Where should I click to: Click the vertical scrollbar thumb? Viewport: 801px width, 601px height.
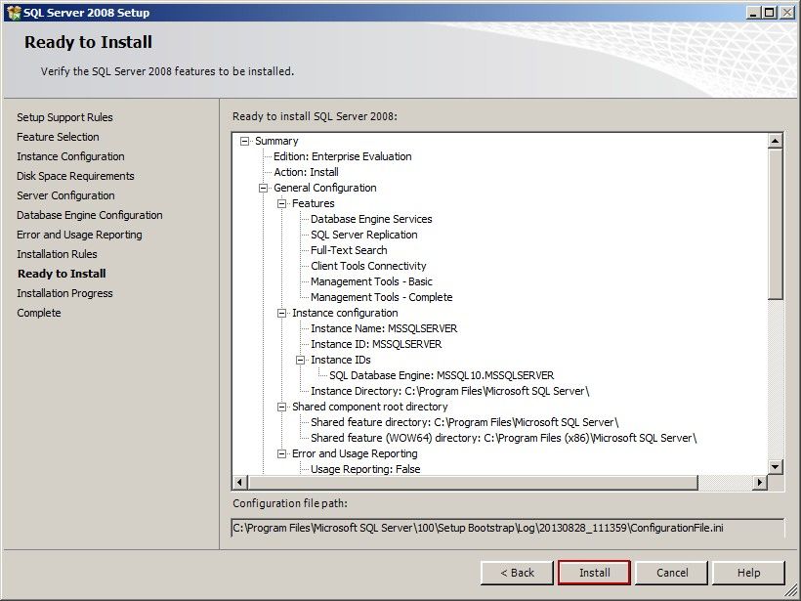pyautogui.click(x=775, y=224)
